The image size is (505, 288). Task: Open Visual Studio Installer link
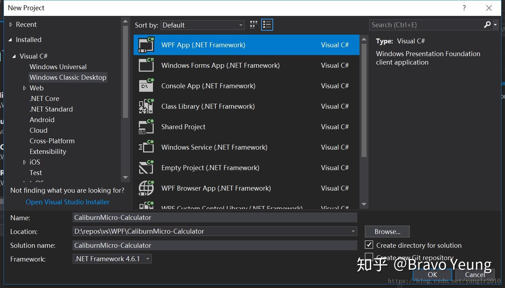(68, 202)
